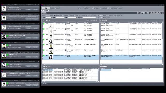Click the alien avatar of demo bot 0001 in the bot list
The image size is (166, 93).
(51, 26)
